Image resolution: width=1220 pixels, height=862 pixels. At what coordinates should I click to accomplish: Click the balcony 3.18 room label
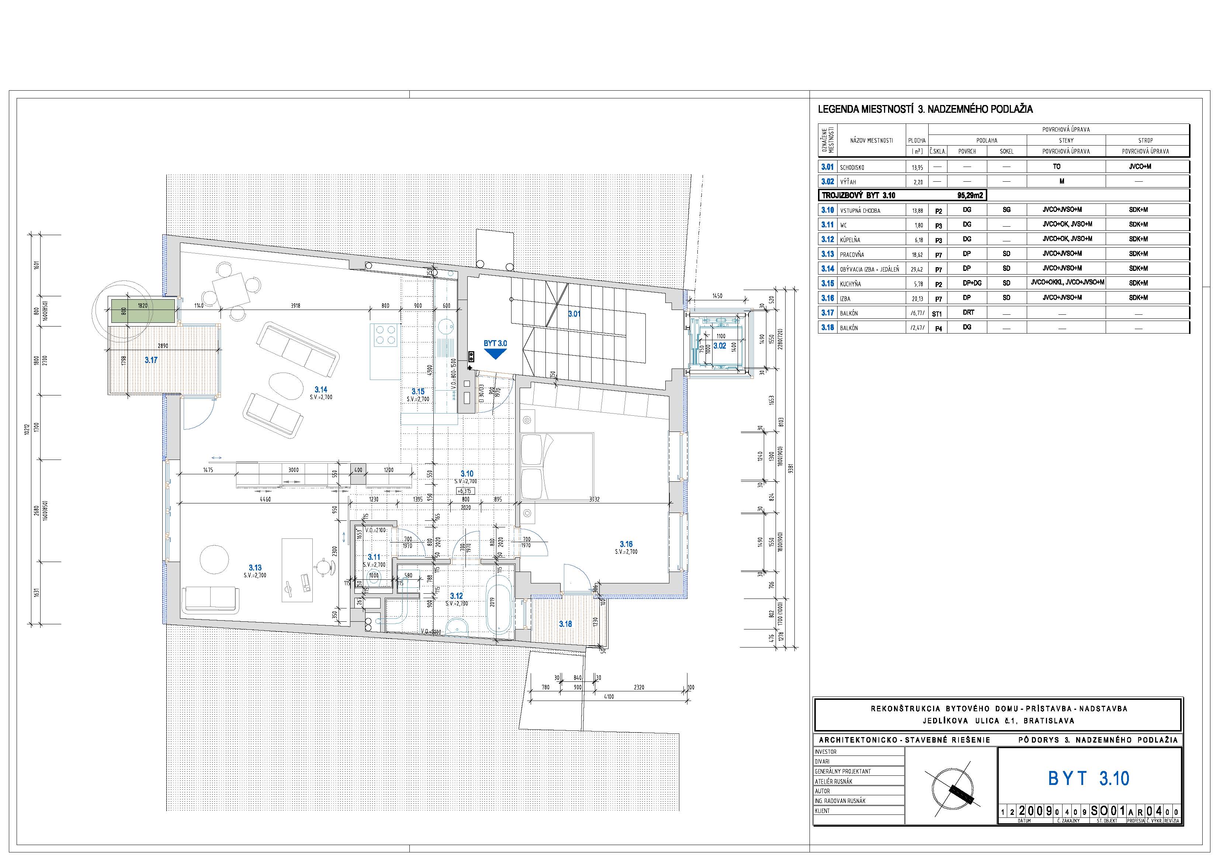565,624
